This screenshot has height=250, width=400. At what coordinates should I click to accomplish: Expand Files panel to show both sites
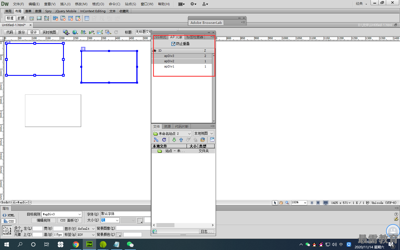[x=212, y=140]
